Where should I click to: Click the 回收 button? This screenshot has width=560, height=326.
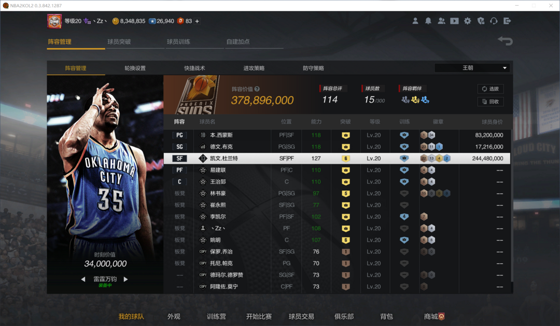coord(490,102)
